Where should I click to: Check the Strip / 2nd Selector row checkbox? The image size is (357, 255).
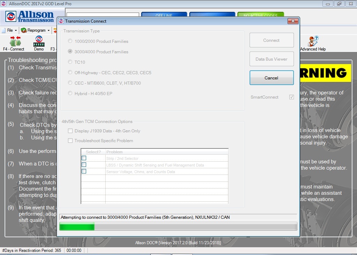[84, 158]
